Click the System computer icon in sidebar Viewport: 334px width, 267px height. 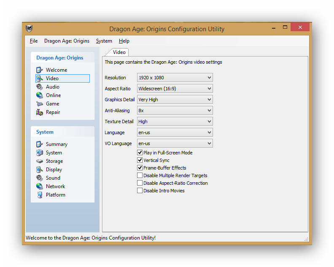[39, 153]
